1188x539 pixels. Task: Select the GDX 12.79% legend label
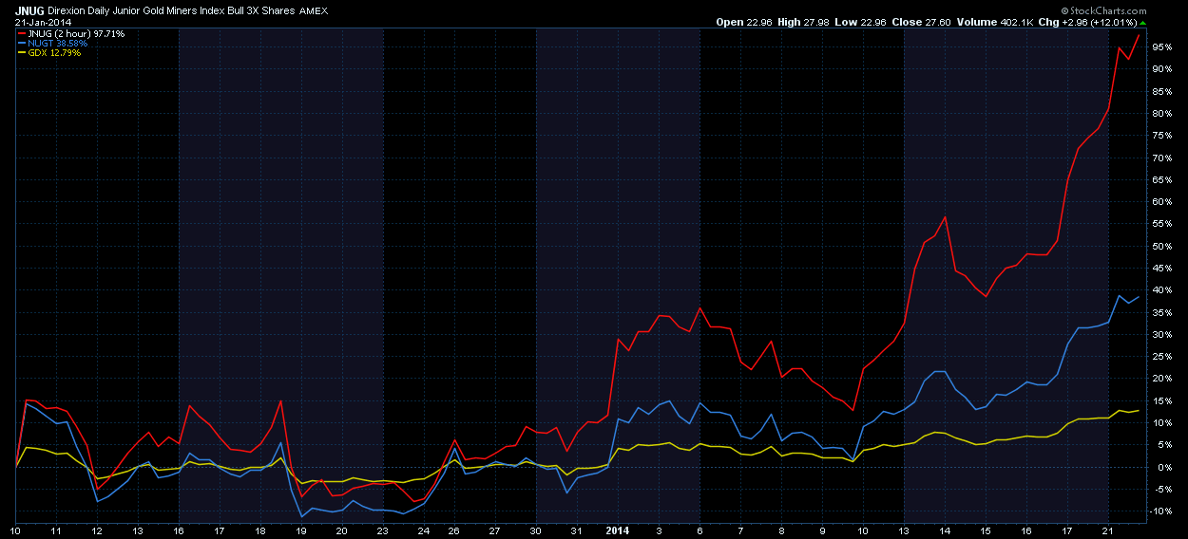55,53
